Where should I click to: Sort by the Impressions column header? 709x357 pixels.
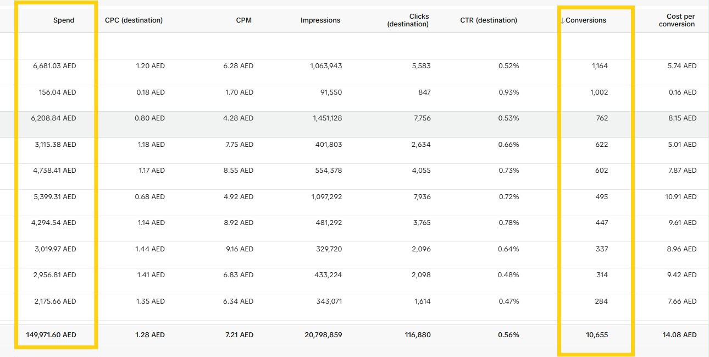320,20
